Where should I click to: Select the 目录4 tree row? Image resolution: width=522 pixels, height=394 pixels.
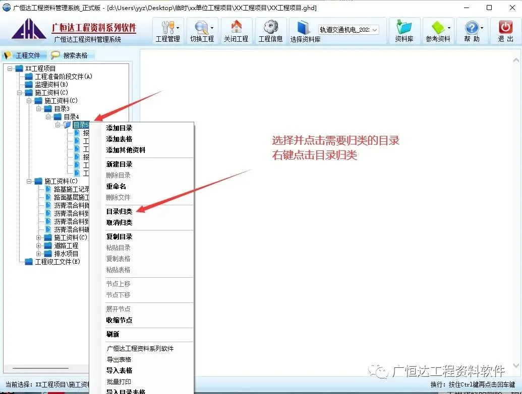(71, 117)
